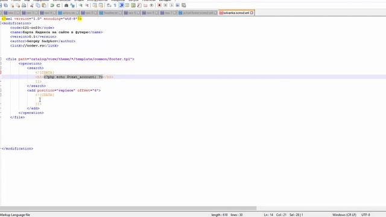Click the green Undo arrow icon
This screenshot has width=386, height=217.
(x=52, y=5)
